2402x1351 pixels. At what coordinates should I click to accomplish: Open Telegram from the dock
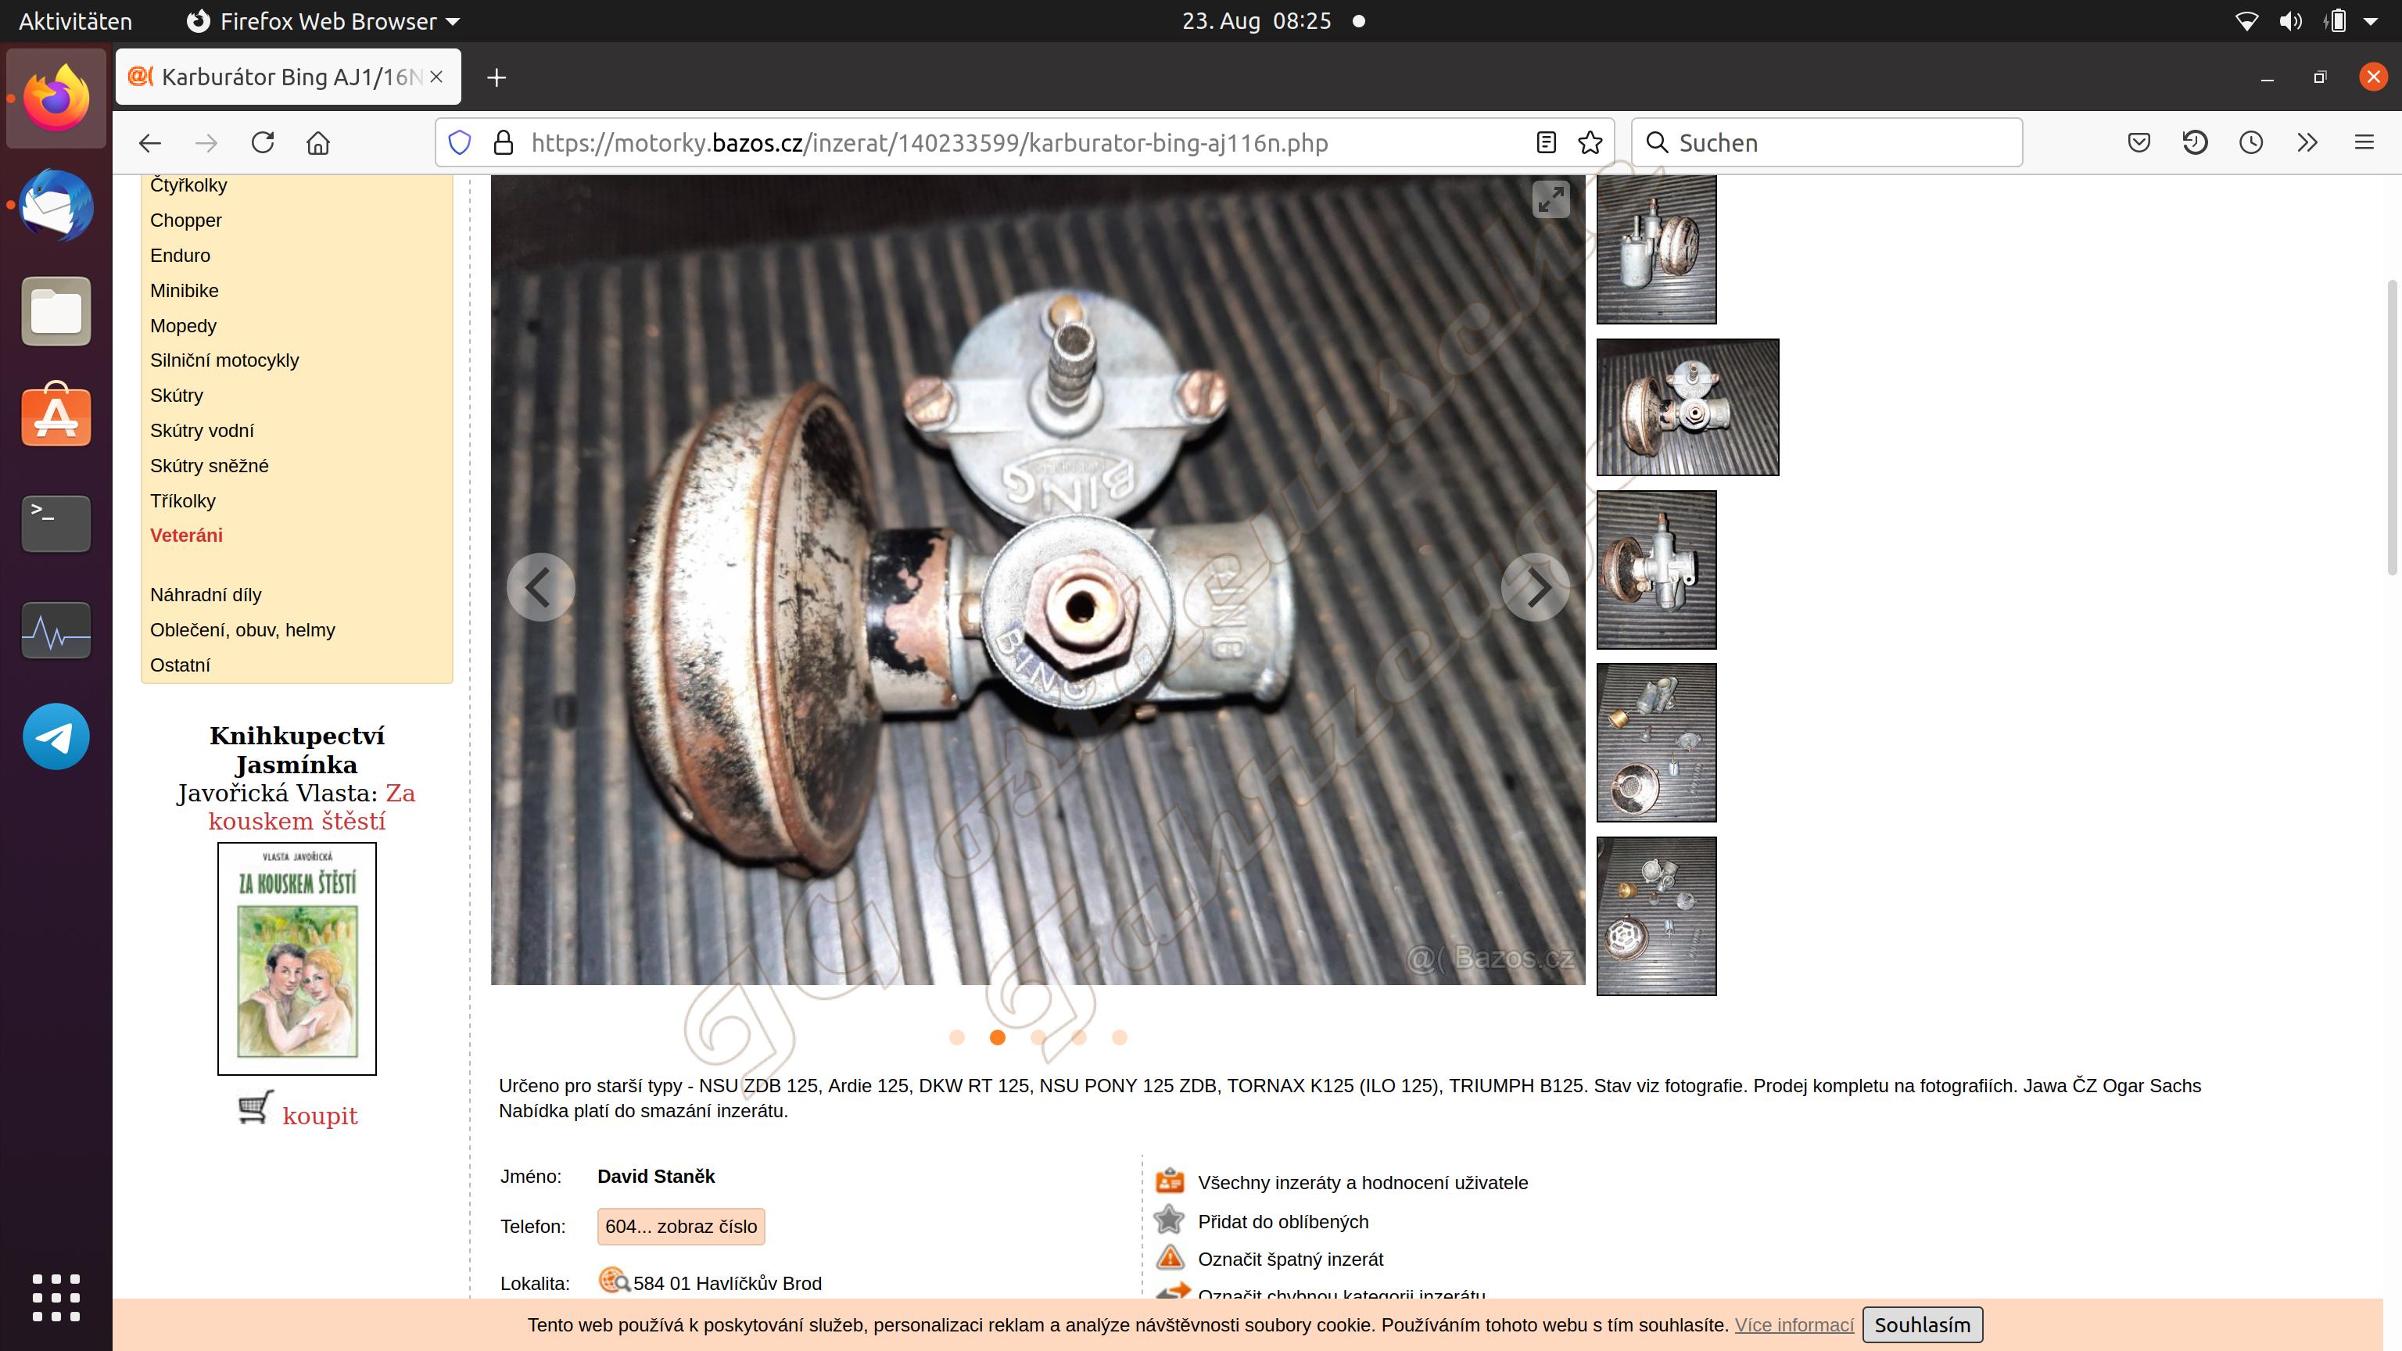point(56,736)
